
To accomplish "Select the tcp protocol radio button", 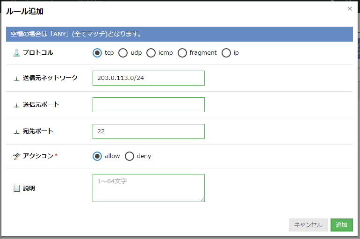I will point(97,53).
